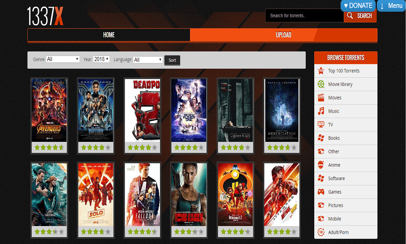
Task: Click the orange SEARCH button label
Action: [365, 15]
